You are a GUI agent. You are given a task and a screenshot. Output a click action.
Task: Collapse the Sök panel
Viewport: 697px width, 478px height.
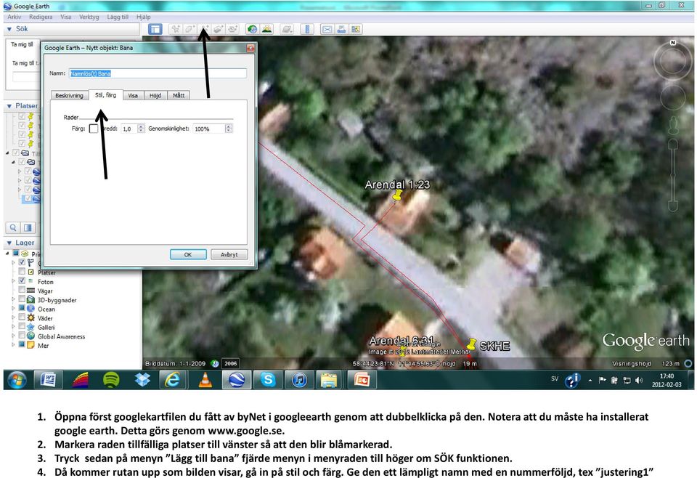[9, 29]
